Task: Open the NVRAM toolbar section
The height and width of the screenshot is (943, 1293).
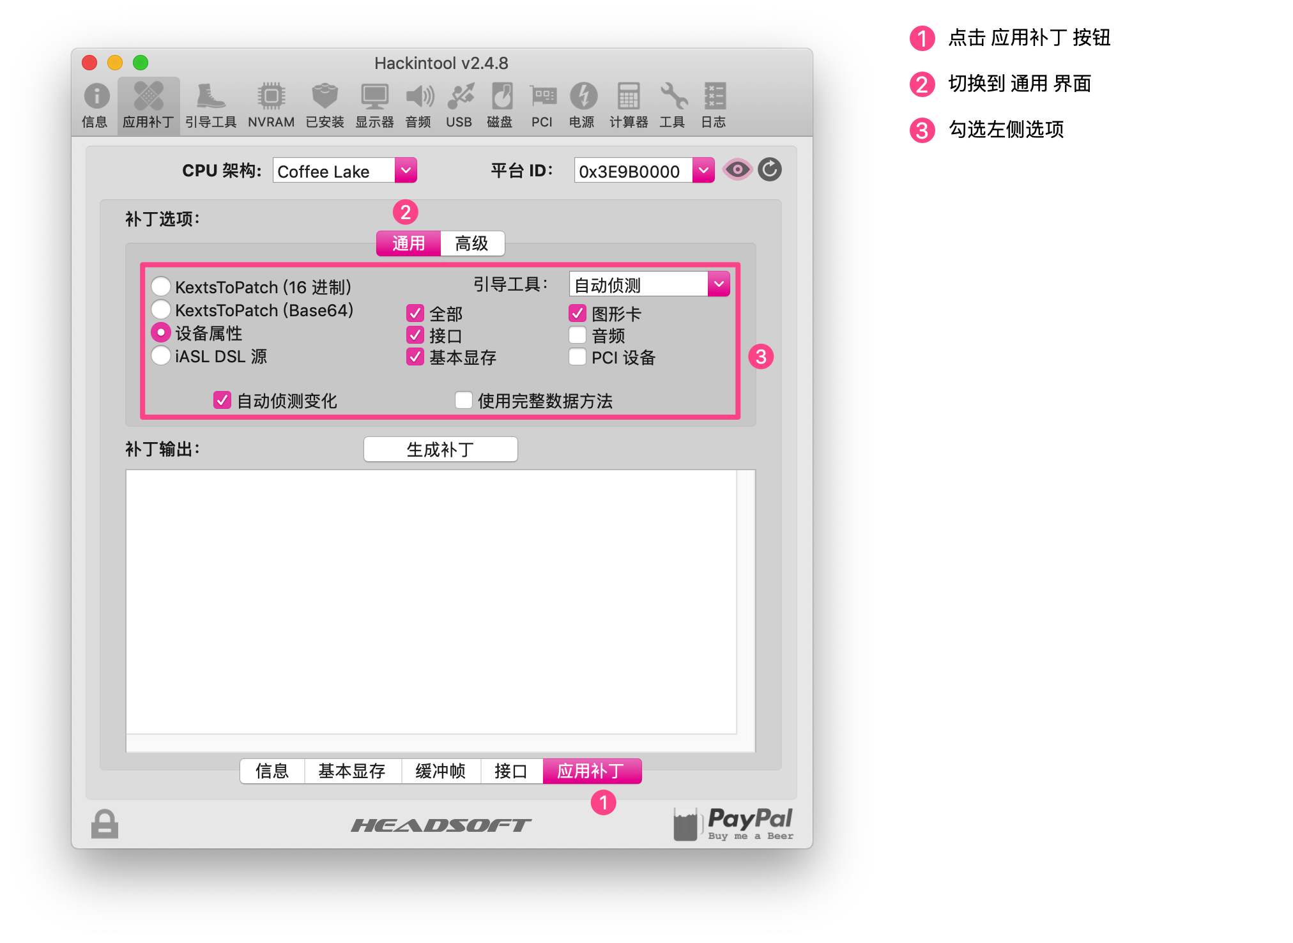Action: tap(271, 105)
